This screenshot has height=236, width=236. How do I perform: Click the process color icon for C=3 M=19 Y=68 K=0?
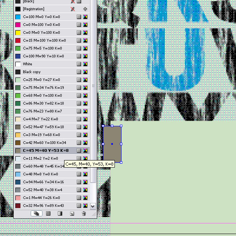point(79,135)
